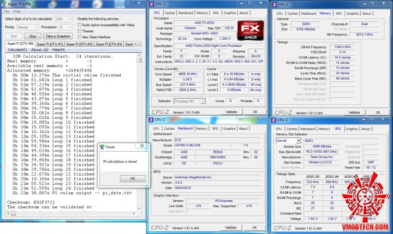Click Validate in the Memory tab window
Screen dimensions: 393x234
(x=354, y=112)
